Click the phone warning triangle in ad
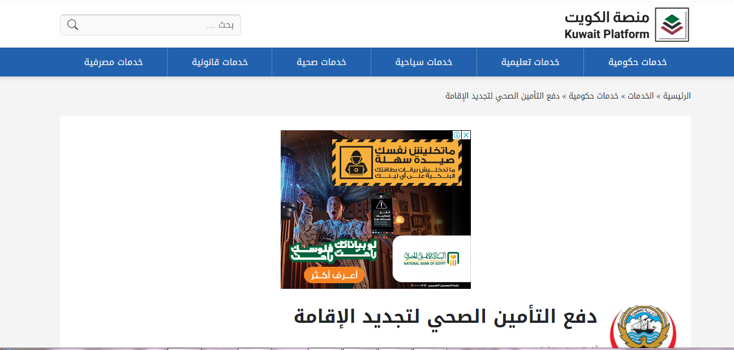Image resolution: width=734 pixels, height=350 pixels. pos(383,204)
